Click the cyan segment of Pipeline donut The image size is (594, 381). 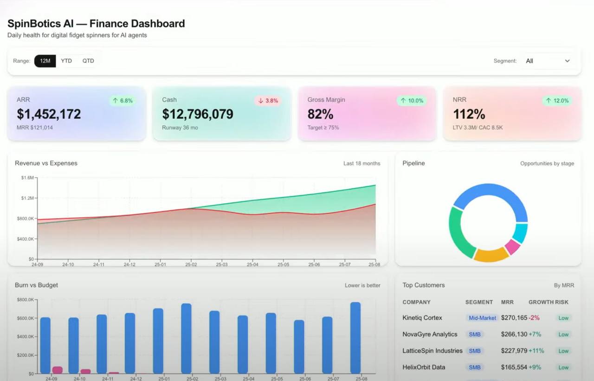point(520,233)
